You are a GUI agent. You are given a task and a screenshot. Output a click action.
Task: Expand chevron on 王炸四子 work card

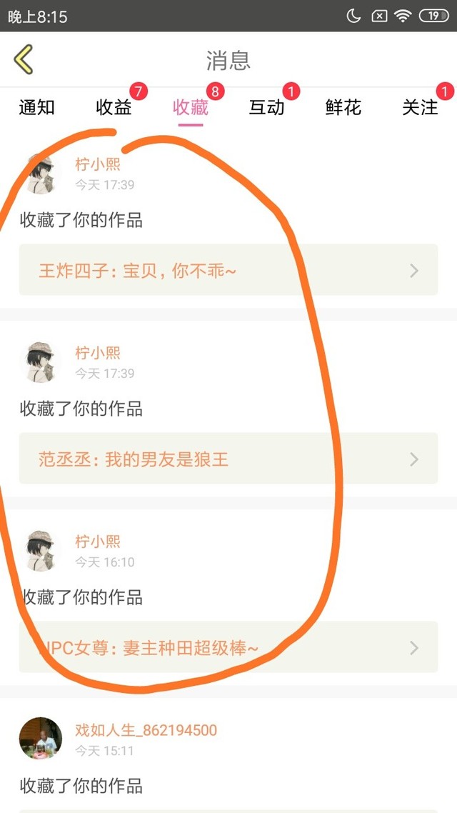pos(414,271)
